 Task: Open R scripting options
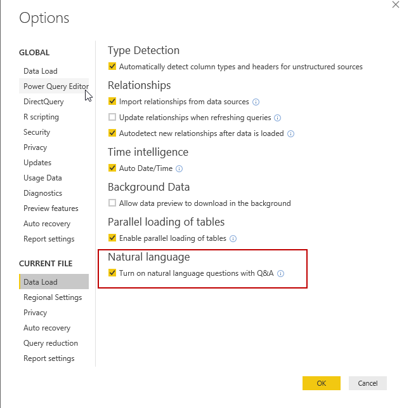[41, 117]
